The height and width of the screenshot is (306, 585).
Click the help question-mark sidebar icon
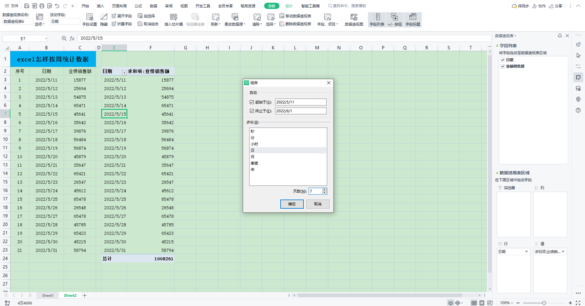tap(578, 110)
